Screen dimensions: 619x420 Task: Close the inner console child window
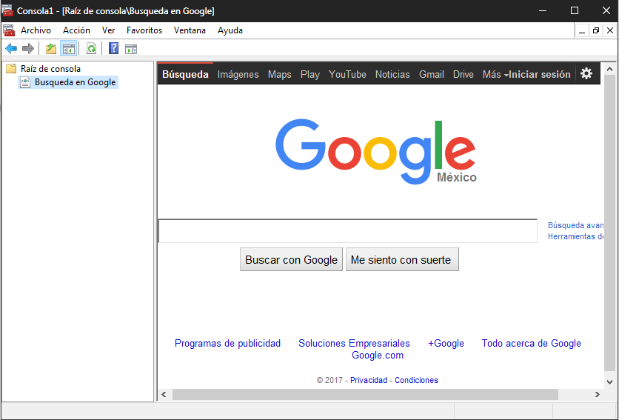tap(610, 30)
